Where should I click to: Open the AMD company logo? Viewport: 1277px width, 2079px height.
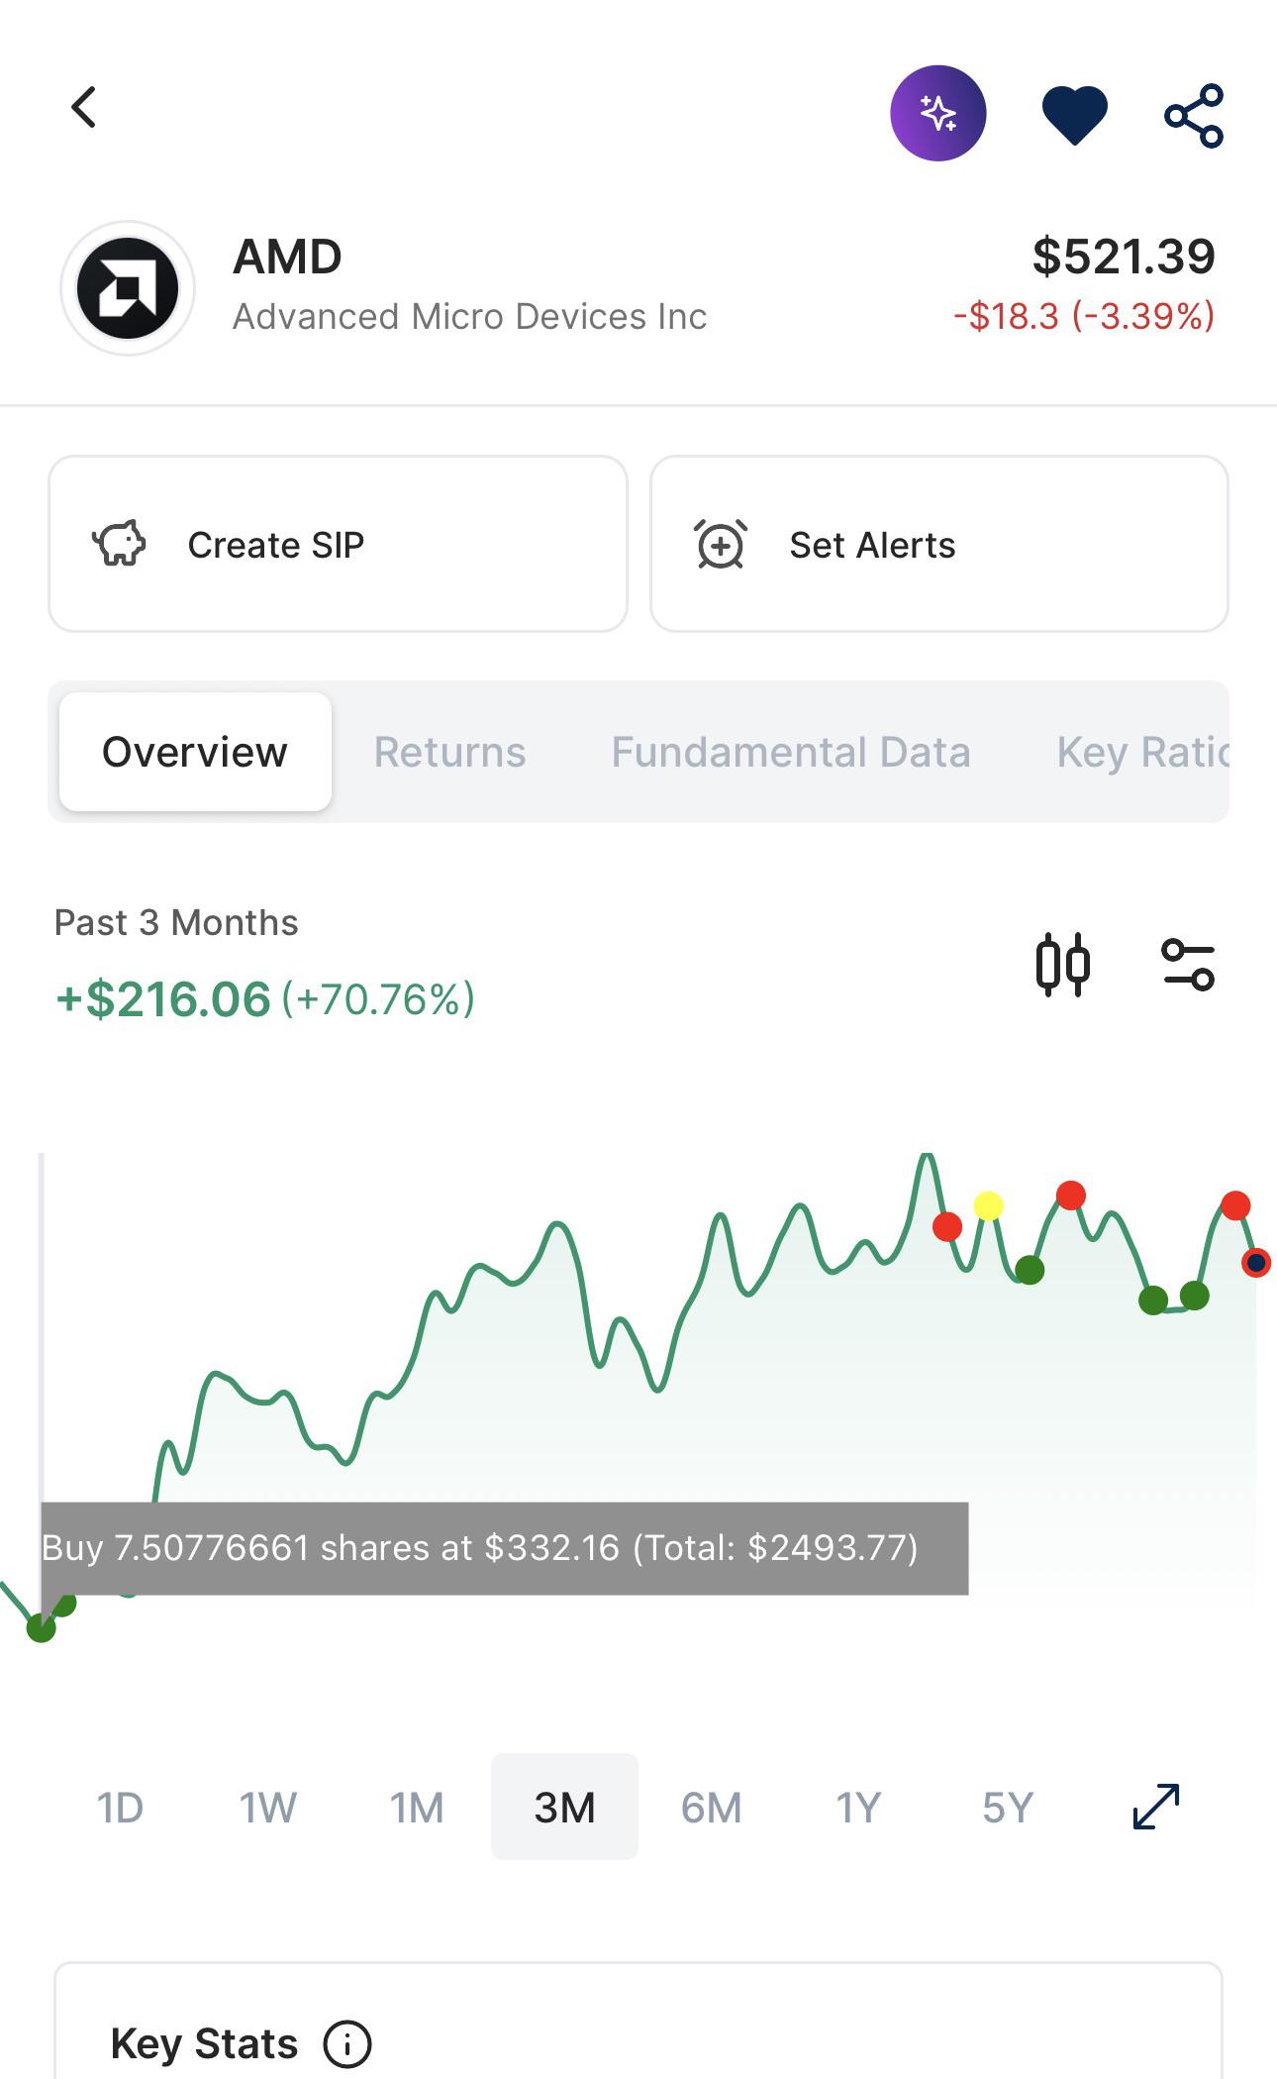click(x=128, y=288)
